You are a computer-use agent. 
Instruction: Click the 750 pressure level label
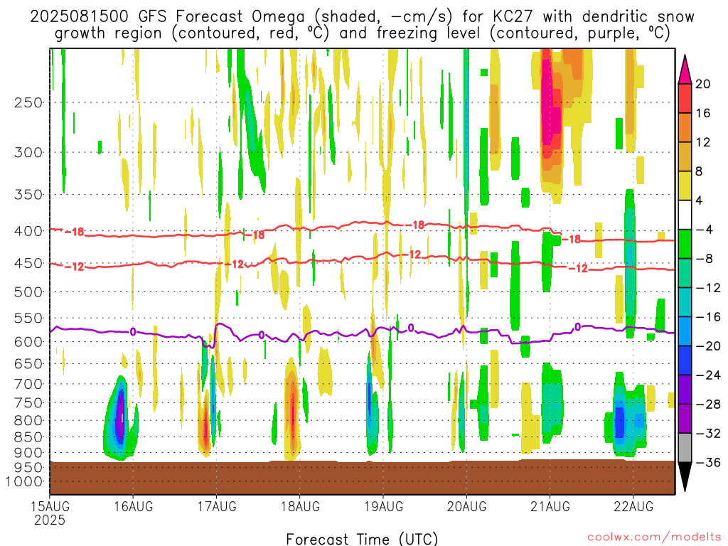point(28,403)
